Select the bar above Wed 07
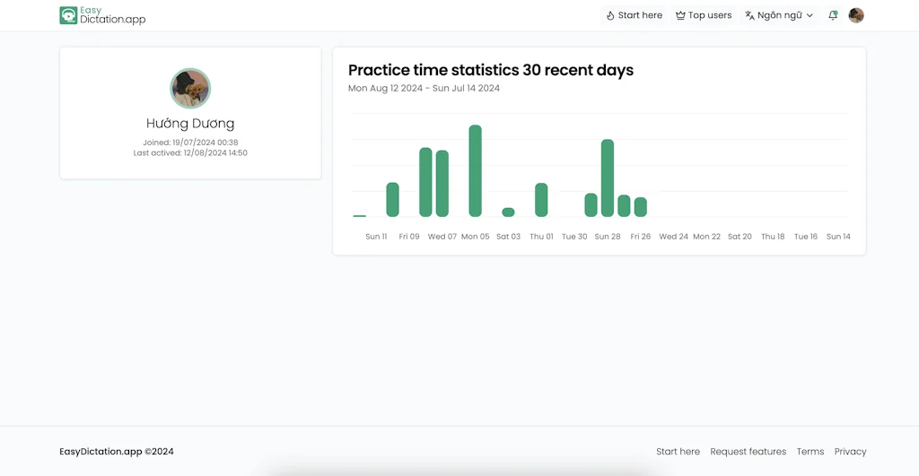 (x=442, y=183)
